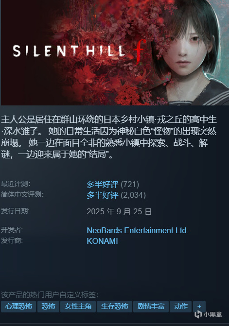Click the Silent Hill f header image
Screen dimensions: 229x326
[115, 52]
